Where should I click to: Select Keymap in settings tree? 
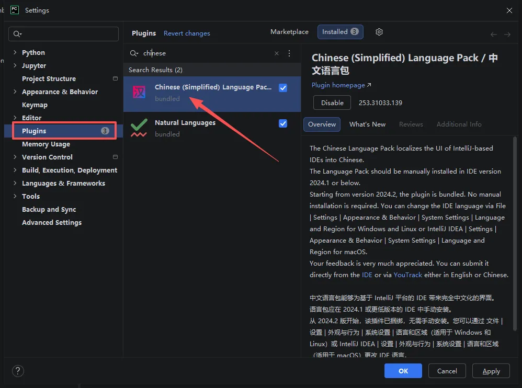pos(35,105)
